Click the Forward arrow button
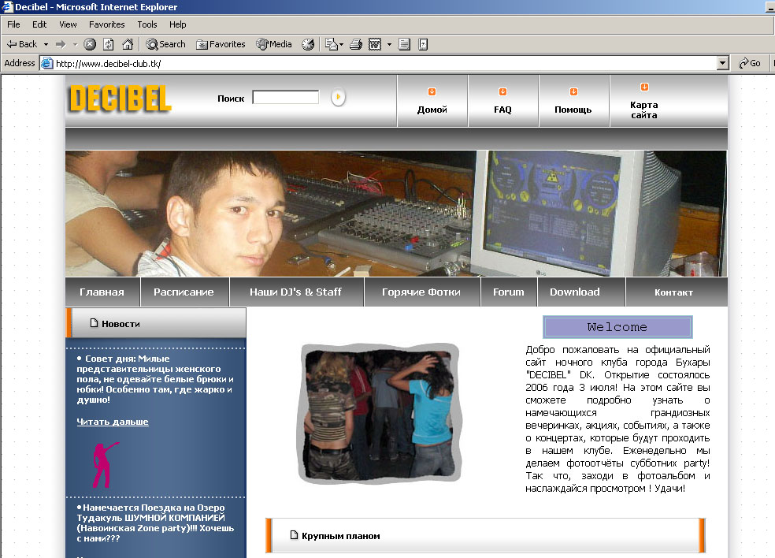Screen dimensions: 775x558 [x=61, y=44]
